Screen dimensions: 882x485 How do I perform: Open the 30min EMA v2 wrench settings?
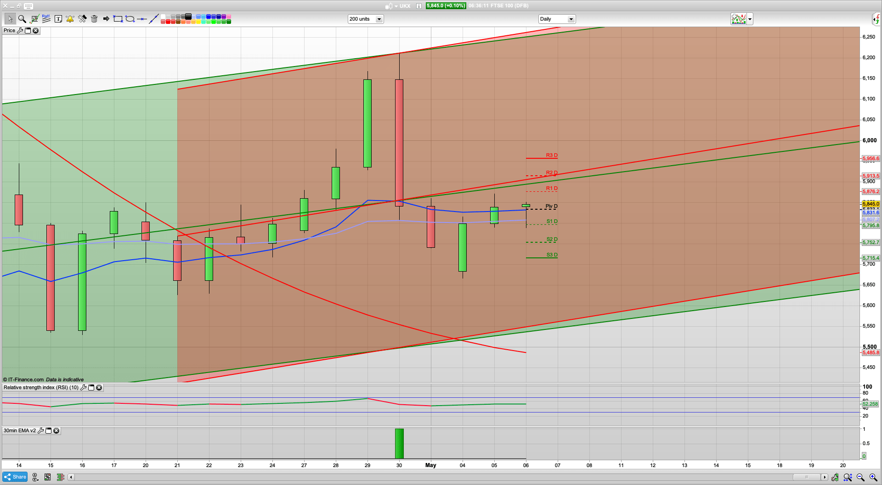(x=41, y=431)
